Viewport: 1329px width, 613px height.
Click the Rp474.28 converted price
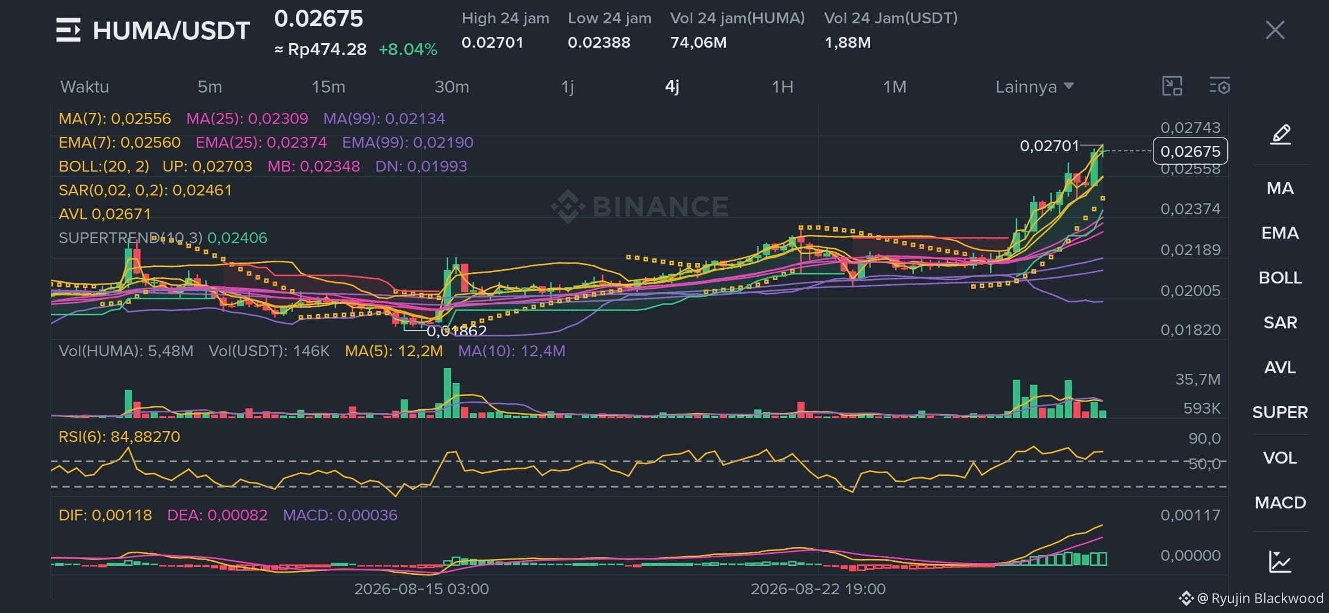click(x=321, y=49)
